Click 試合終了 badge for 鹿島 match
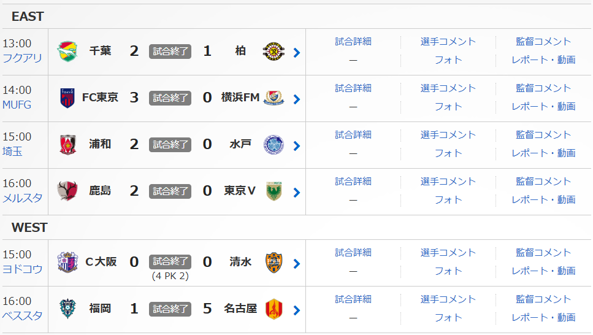 point(170,191)
